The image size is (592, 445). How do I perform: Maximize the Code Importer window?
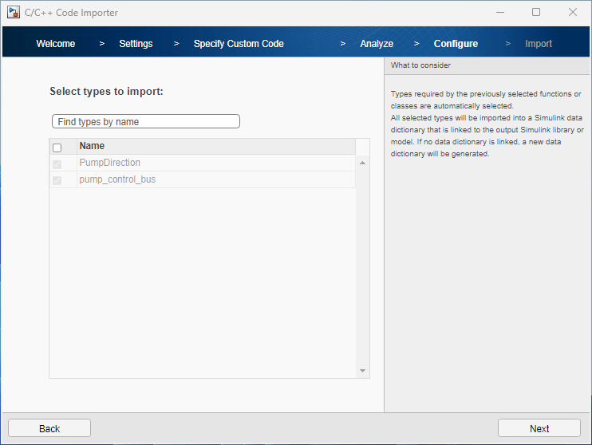tap(536, 12)
